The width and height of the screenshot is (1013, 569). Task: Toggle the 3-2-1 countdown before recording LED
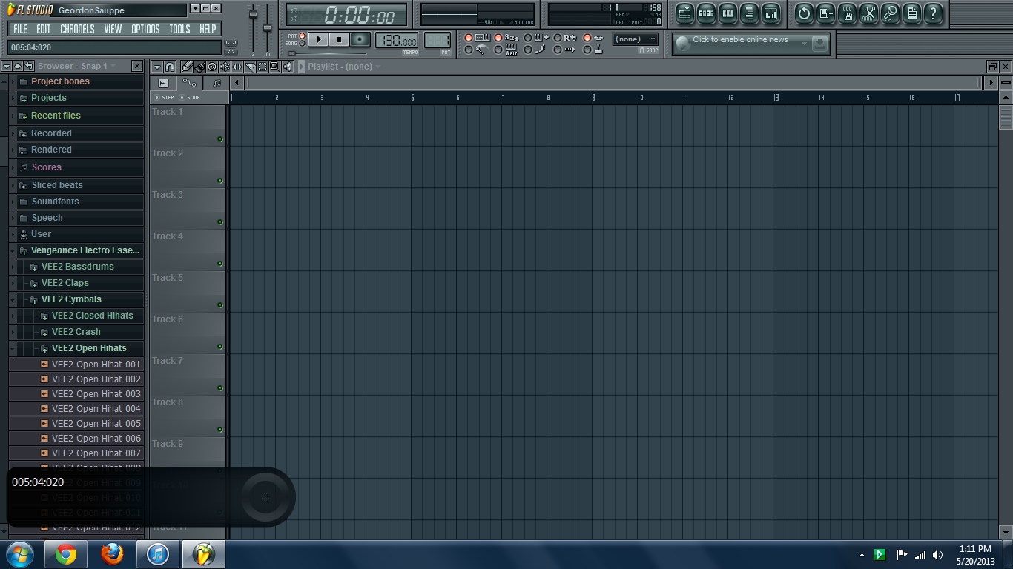coord(498,38)
